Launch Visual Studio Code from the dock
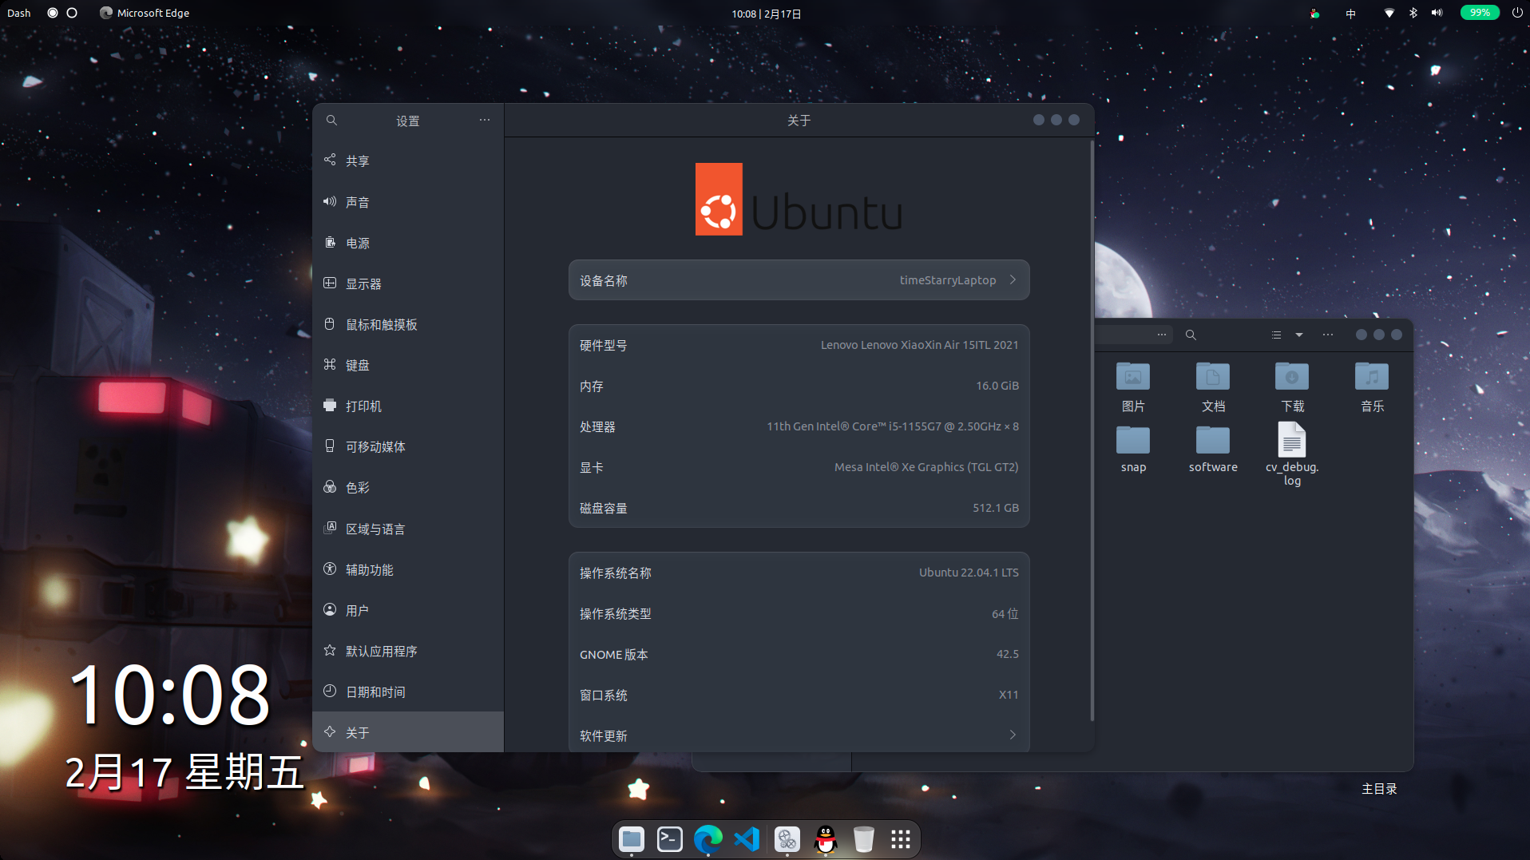Screen dimensions: 1530x860 [747, 839]
